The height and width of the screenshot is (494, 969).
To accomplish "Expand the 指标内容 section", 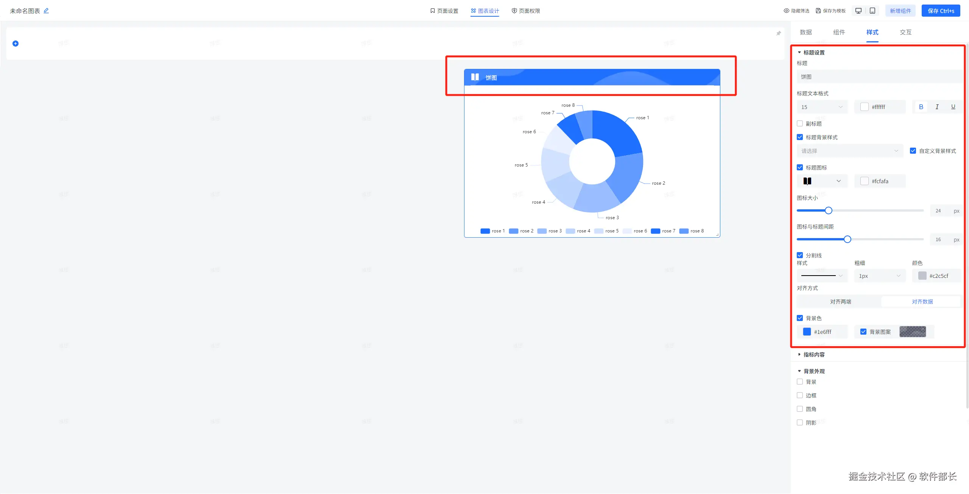I will [x=814, y=355].
